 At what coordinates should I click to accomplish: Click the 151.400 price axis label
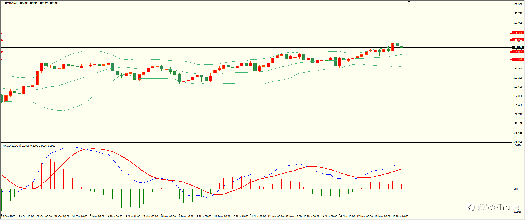coord(518,105)
